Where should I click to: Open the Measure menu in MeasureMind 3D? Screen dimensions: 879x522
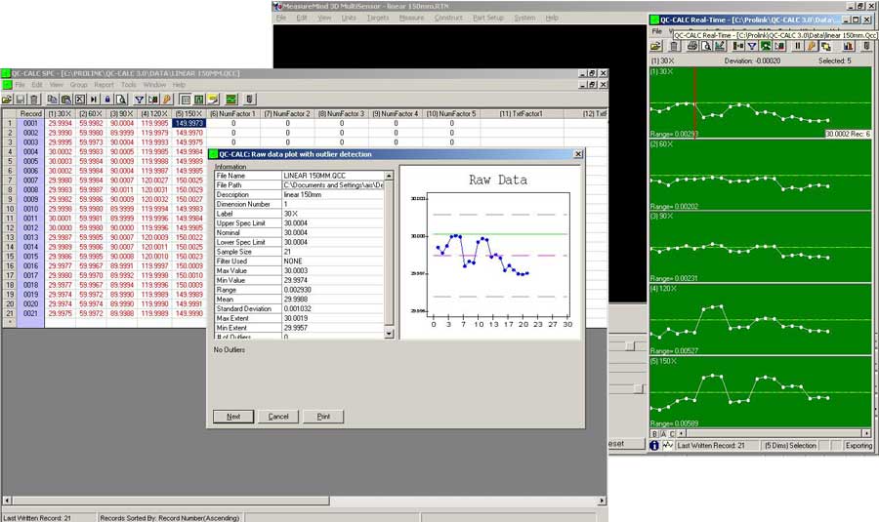pos(411,18)
